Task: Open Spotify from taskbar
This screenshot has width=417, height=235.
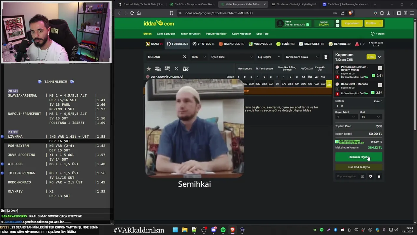Action: (x=223, y=230)
